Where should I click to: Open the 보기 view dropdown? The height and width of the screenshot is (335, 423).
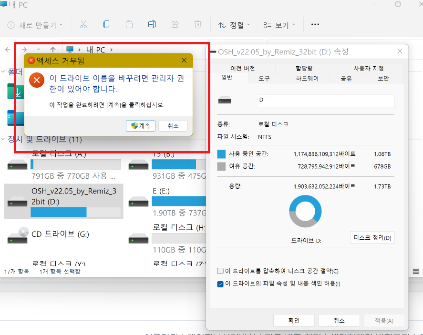(279, 25)
